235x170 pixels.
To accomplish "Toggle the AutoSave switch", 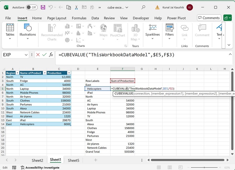I will pos(32,7).
